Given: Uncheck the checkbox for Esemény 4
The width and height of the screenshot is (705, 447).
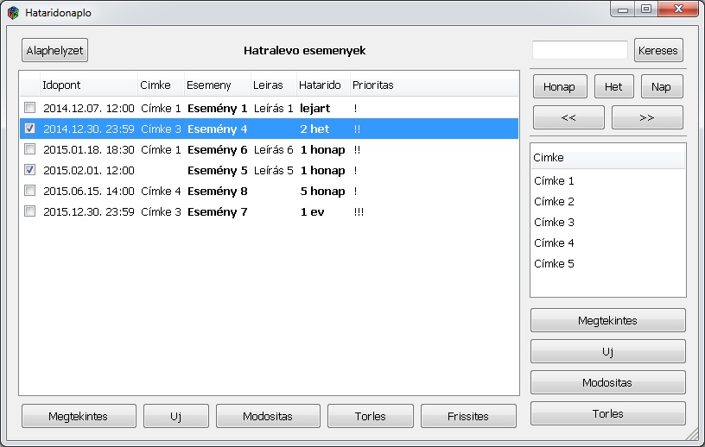Looking at the screenshot, I should click(30, 129).
